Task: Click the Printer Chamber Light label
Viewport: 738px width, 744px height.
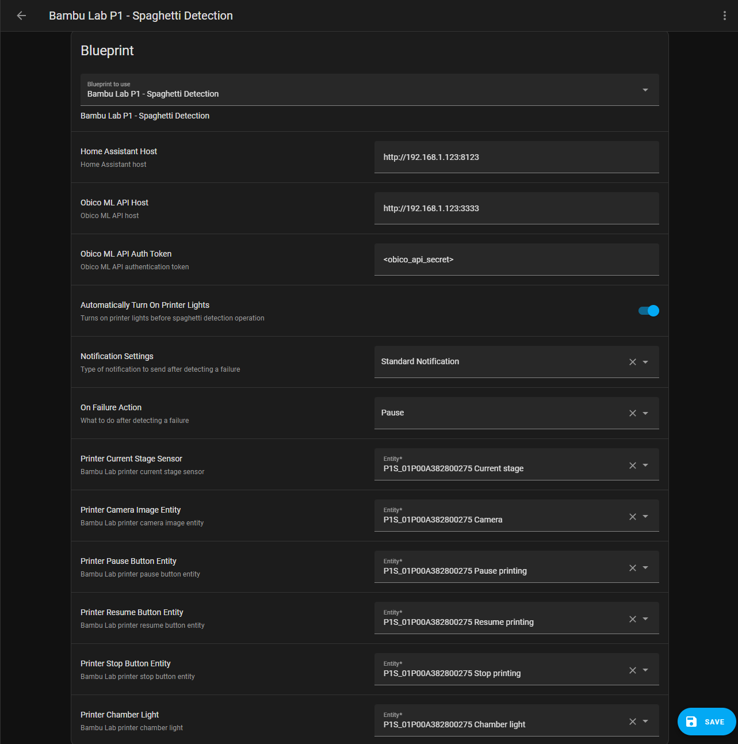Action: [120, 715]
